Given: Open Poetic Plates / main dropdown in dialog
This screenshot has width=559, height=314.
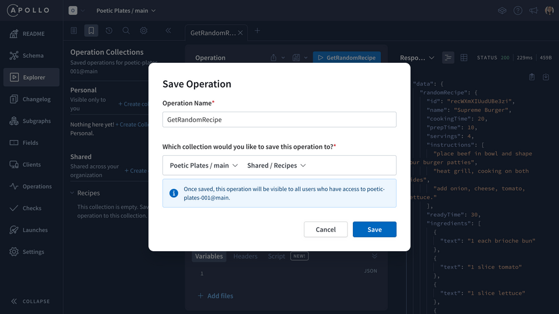Looking at the screenshot, I should click(204, 166).
